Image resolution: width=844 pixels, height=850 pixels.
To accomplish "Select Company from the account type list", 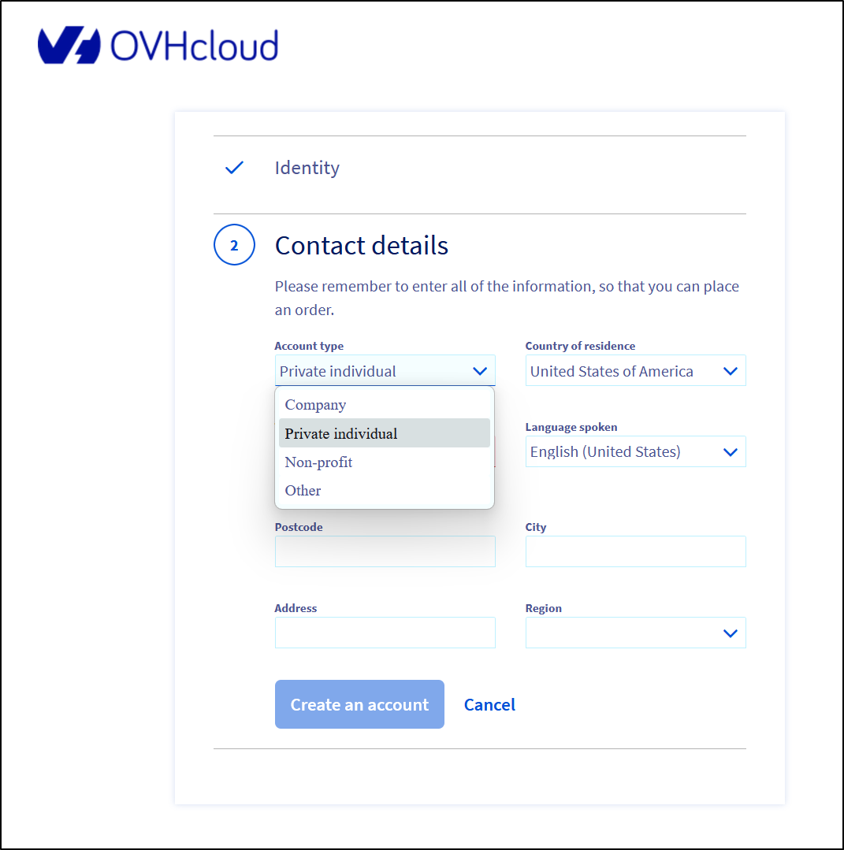I will (315, 404).
